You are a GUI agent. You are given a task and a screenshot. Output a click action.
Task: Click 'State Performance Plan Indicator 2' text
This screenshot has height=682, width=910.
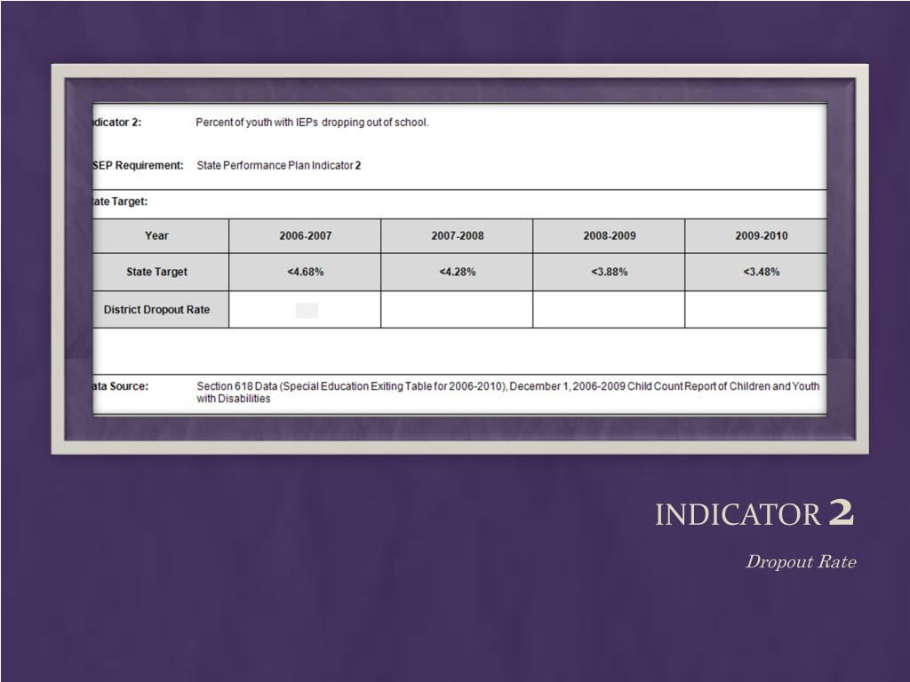click(x=278, y=165)
